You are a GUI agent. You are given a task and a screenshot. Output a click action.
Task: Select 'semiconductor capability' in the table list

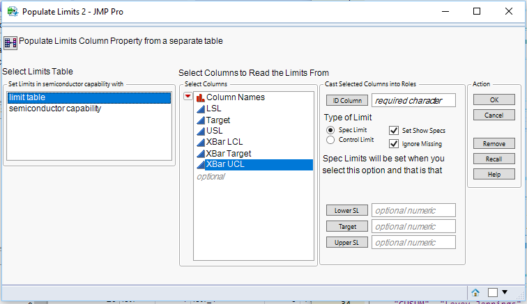pyautogui.click(x=89, y=109)
